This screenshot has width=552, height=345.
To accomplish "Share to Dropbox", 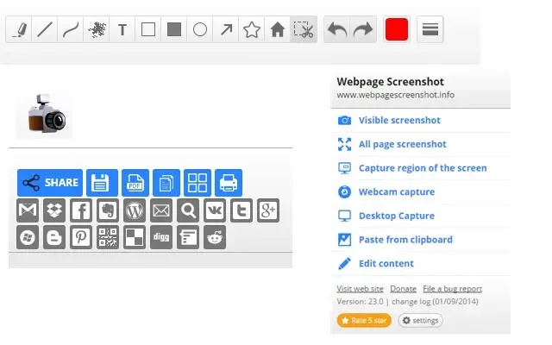I will pos(54,210).
